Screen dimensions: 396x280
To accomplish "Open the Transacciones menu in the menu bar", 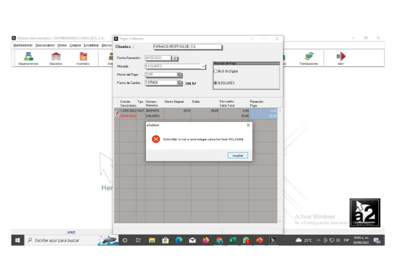I will 45,45.
